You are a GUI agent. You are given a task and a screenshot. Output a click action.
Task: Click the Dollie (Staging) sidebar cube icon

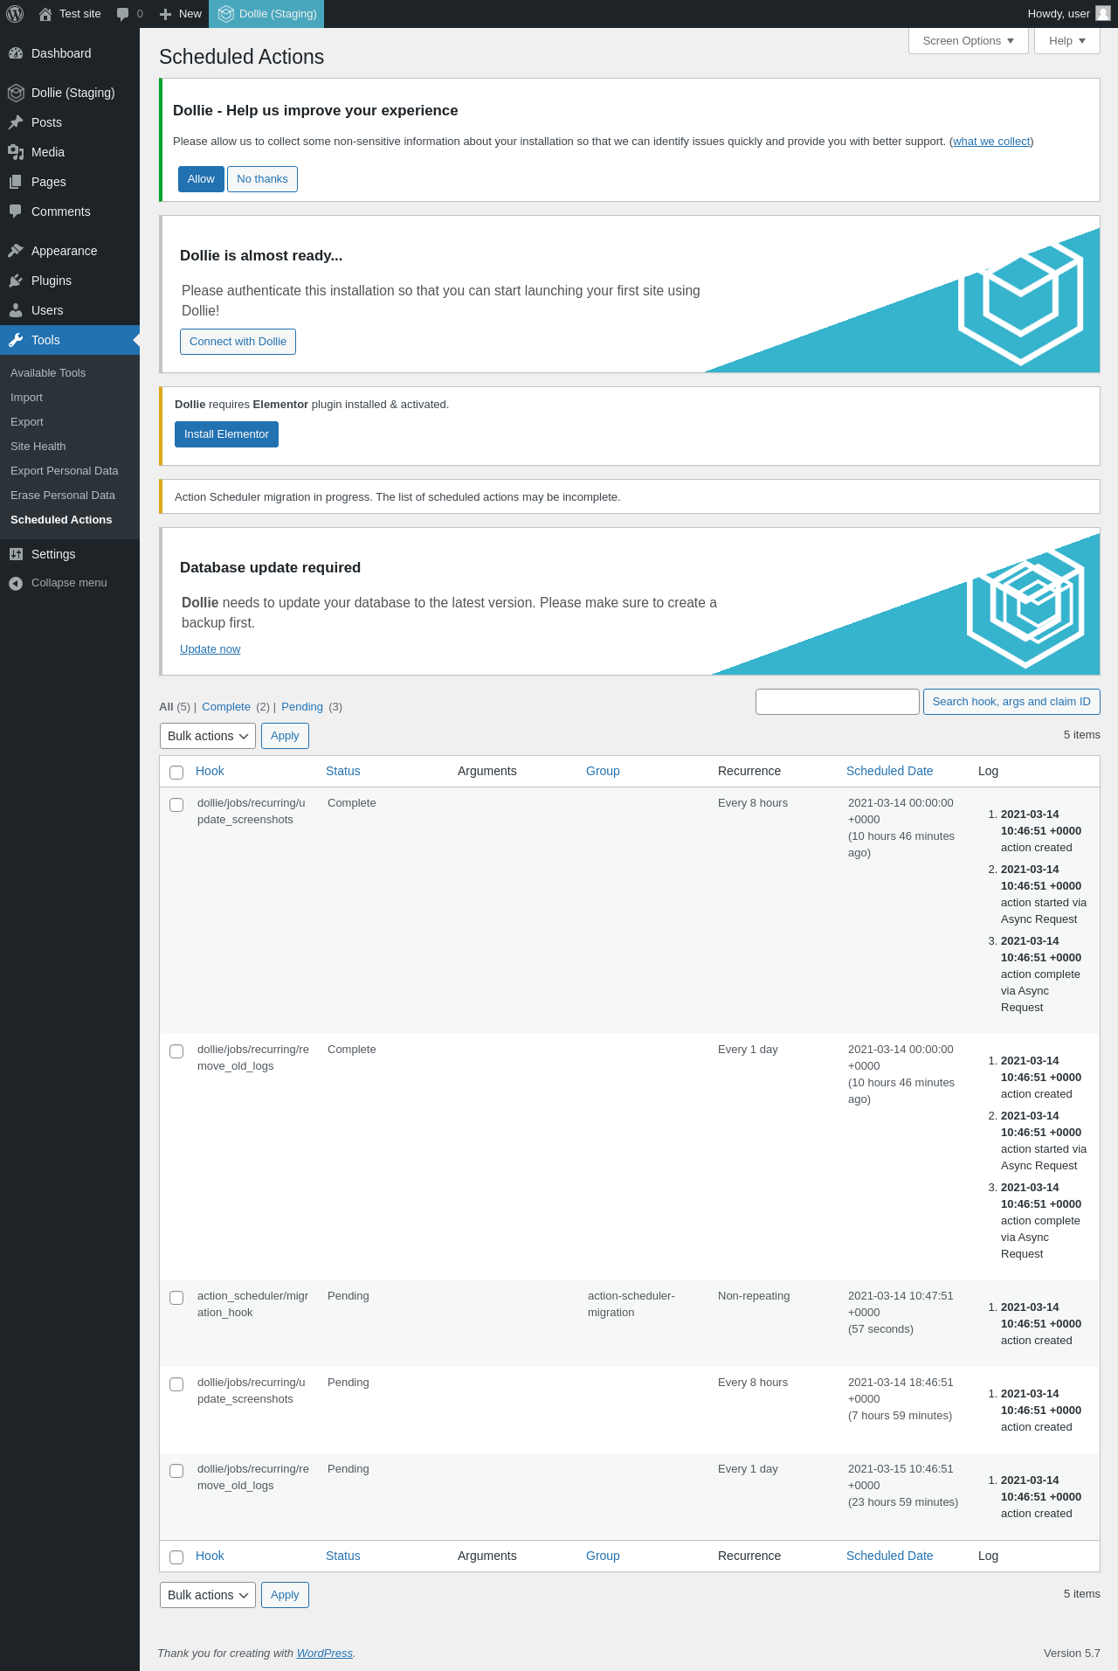(16, 93)
